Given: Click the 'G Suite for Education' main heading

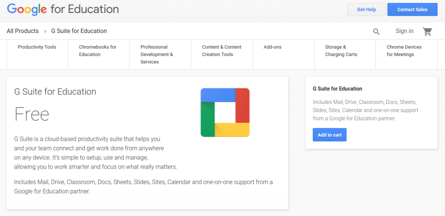Looking at the screenshot, I should tap(55, 92).
